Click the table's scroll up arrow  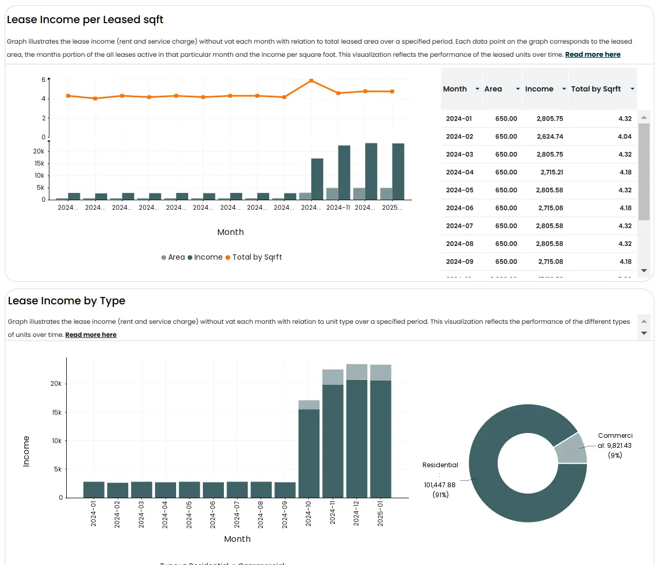click(x=644, y=117)
